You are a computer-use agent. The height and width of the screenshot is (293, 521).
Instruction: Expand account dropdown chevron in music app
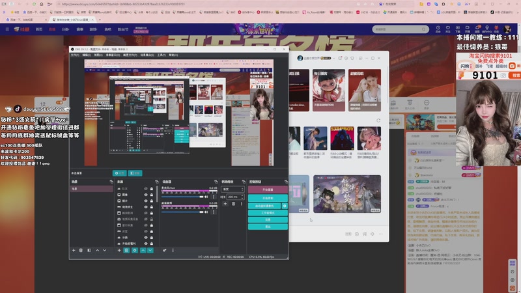click(334, 58)
